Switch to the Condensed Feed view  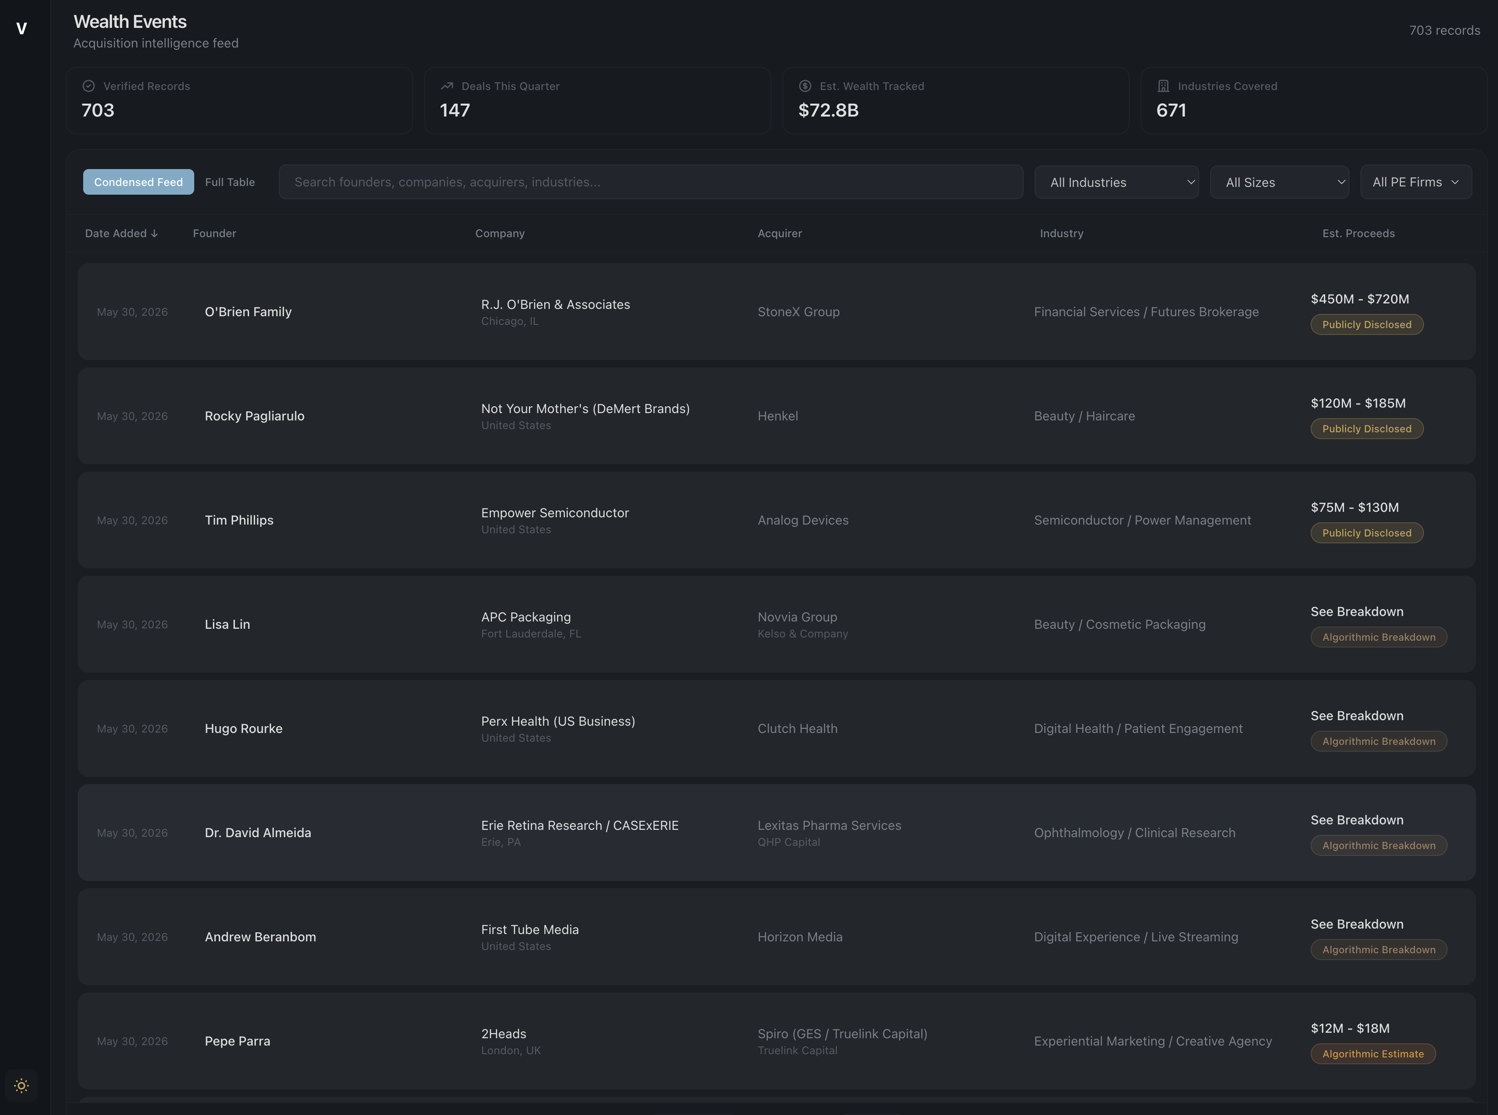point(138,182)
